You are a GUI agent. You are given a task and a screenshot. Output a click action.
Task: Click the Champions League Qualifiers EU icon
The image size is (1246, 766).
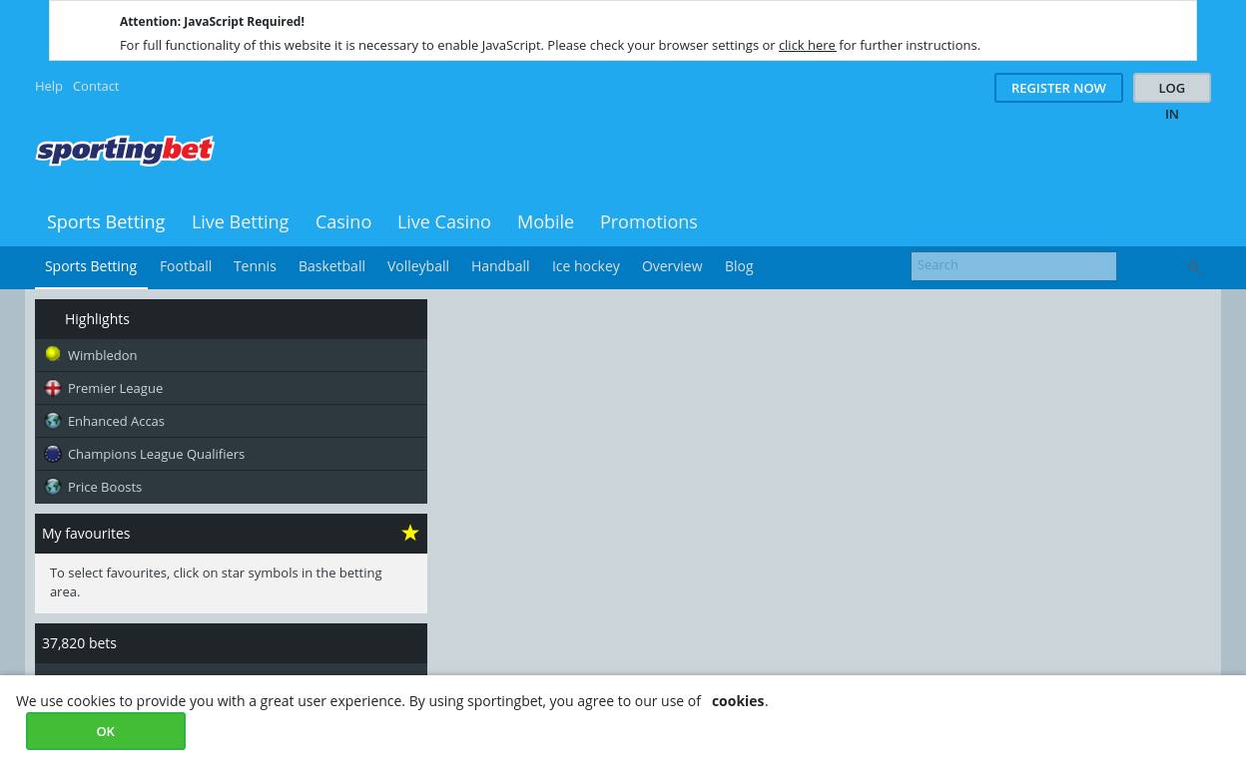(53, 454)
